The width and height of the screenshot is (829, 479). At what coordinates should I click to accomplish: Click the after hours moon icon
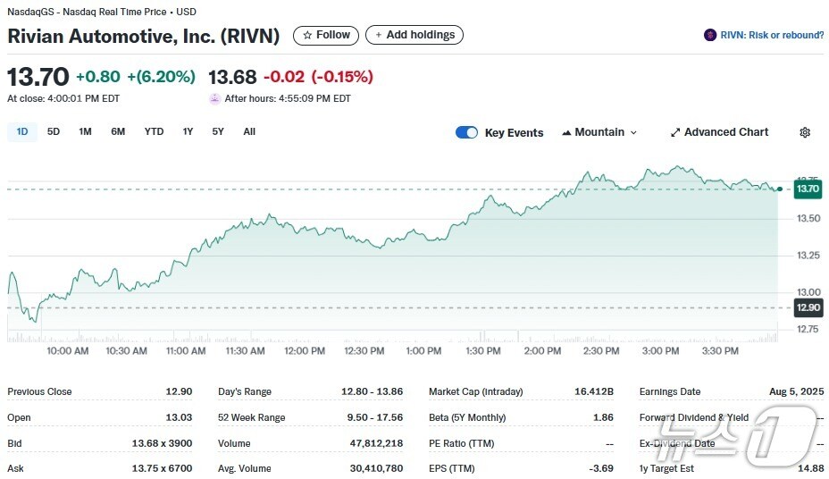[x=214, y=98]
